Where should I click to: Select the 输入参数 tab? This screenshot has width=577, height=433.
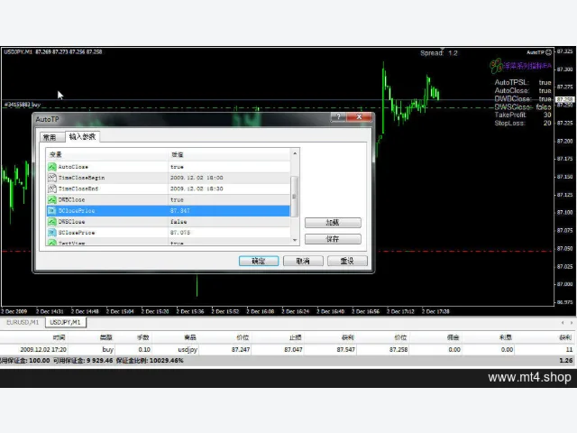pyautogui.click(x=82, y=136)
